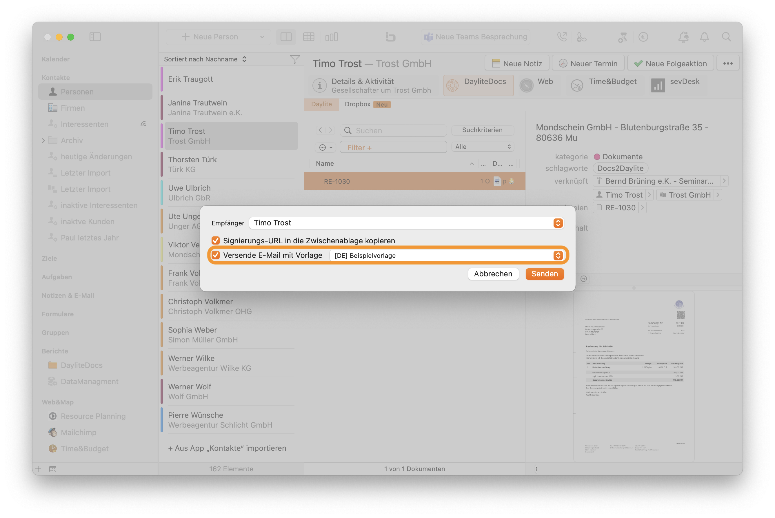Open the reminder bell with person icon
The image size is (775, 518).
point(683,37)
